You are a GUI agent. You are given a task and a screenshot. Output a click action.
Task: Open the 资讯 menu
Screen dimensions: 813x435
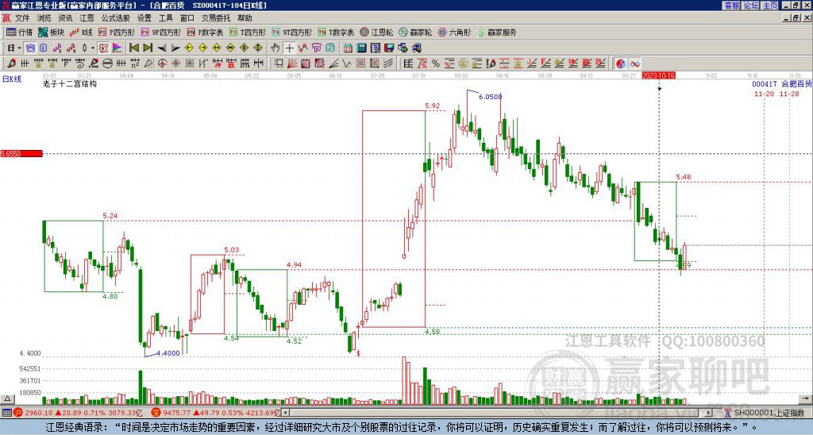point(65,18)
